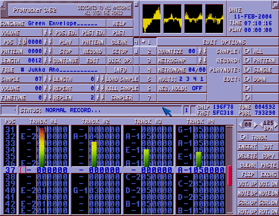Increase the QUANTIZE value with up arrow
The height and width of the screenshot is (216, 279).
[x=200, y=51]
